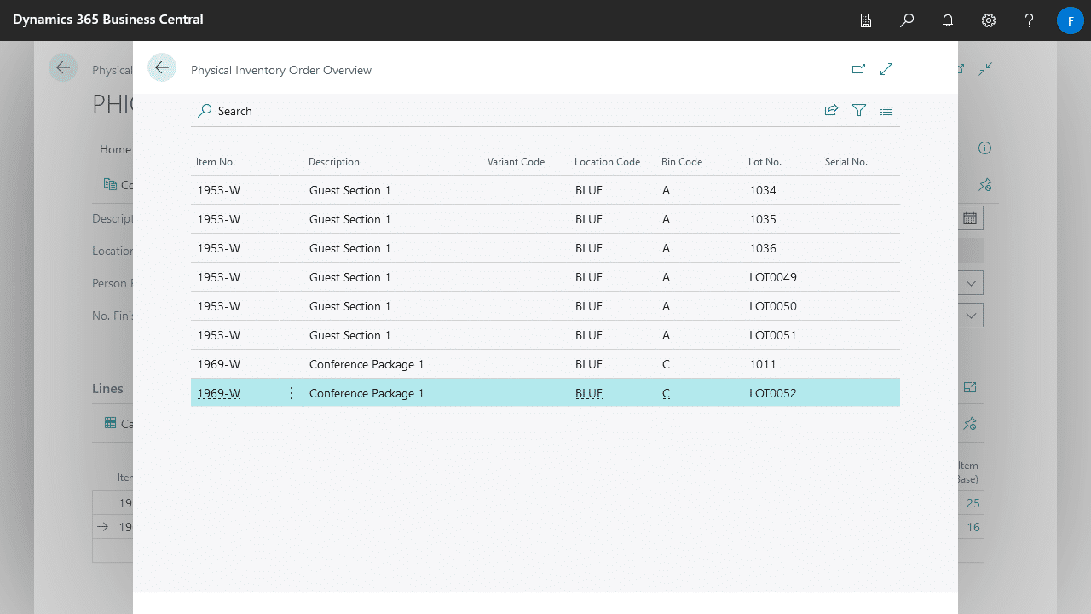The image size is (1091, 614).
Task: Click BLUE location link in selected row
Action: 589,393
